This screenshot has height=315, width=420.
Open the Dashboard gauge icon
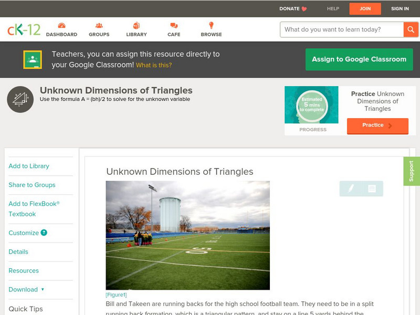tap(61, 25)
